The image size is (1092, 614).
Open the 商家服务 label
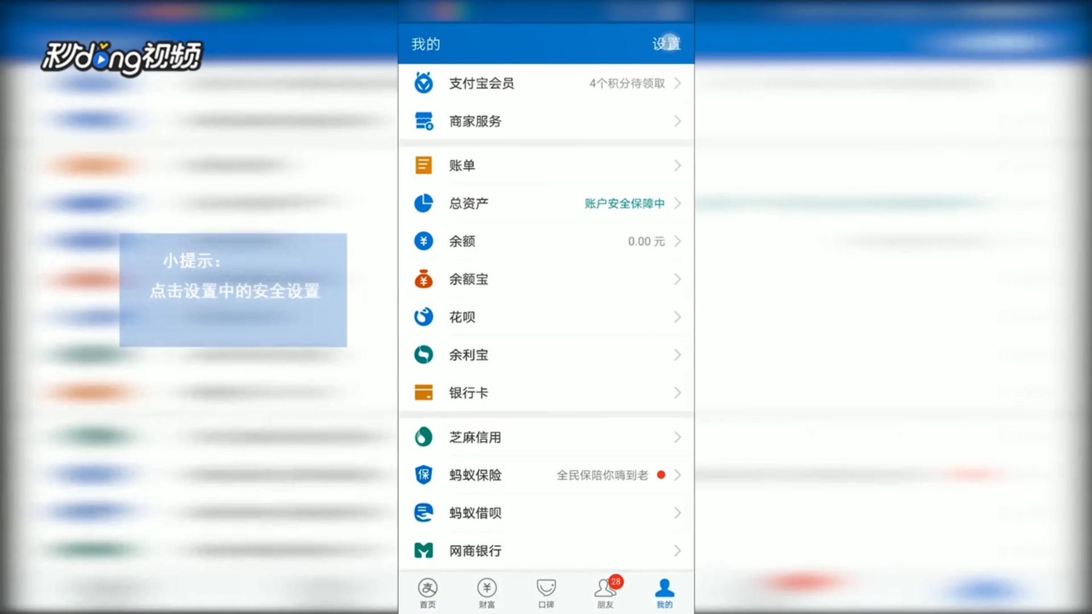475,121
